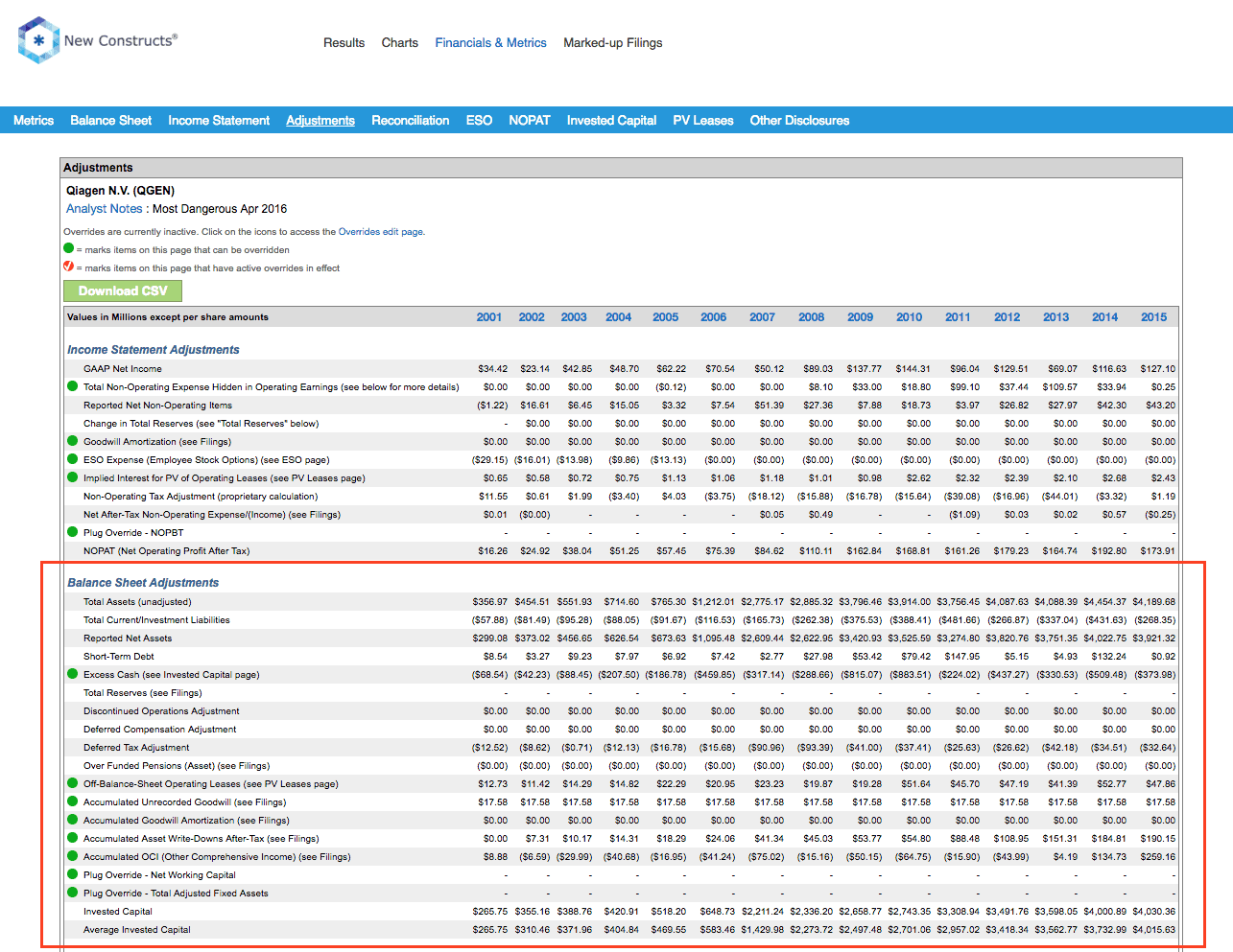Switch to the PV Leases tab
Screen dimensions: 1233x952
(x=703, y=121)
